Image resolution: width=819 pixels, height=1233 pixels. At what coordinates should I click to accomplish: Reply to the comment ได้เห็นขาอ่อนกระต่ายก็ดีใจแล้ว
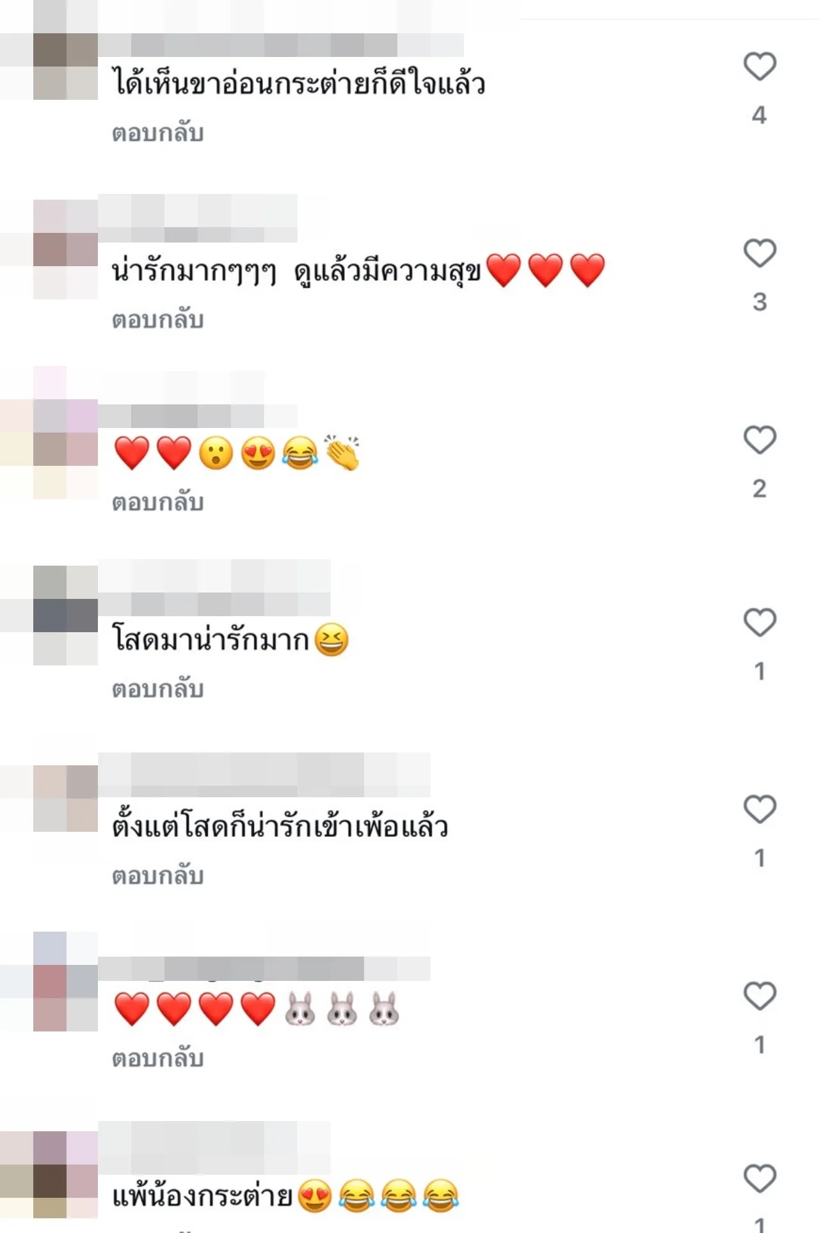(158, 133)
